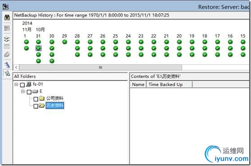Select the third backup icon under the 15th
This screenshot has width=251, height=166.
pyautogui.click(x=243, y=54)
